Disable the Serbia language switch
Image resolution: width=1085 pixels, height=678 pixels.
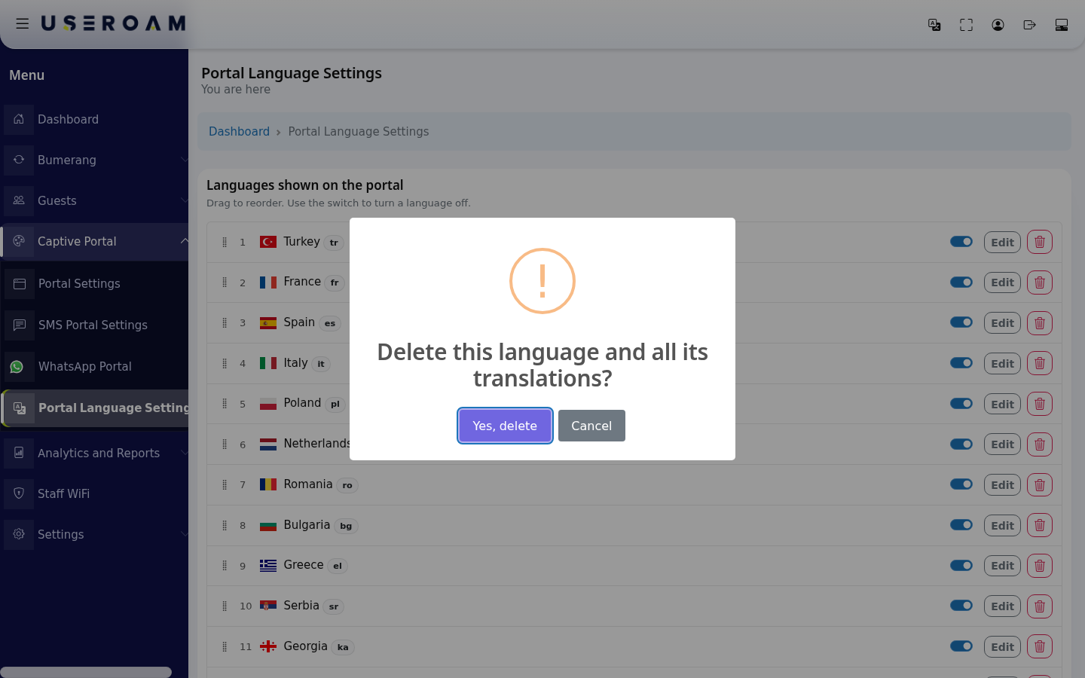[961, 606]
